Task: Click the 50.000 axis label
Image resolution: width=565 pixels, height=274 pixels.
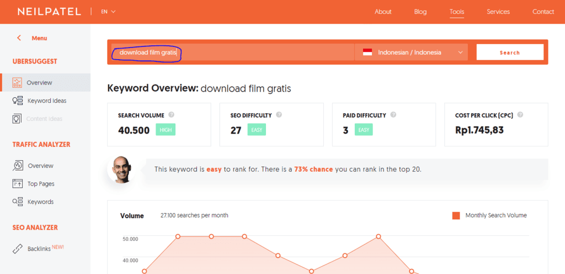Action: [130, 239]
